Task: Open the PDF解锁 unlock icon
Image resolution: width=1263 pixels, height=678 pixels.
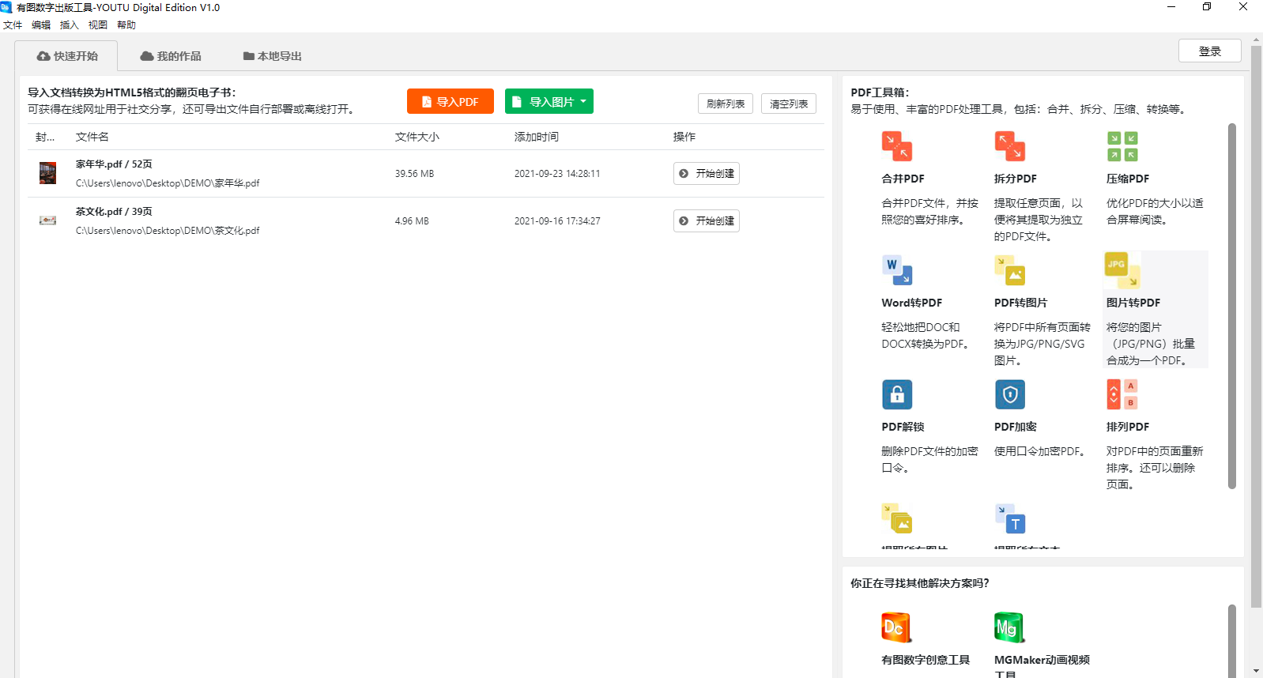Action: coord(896,394)
